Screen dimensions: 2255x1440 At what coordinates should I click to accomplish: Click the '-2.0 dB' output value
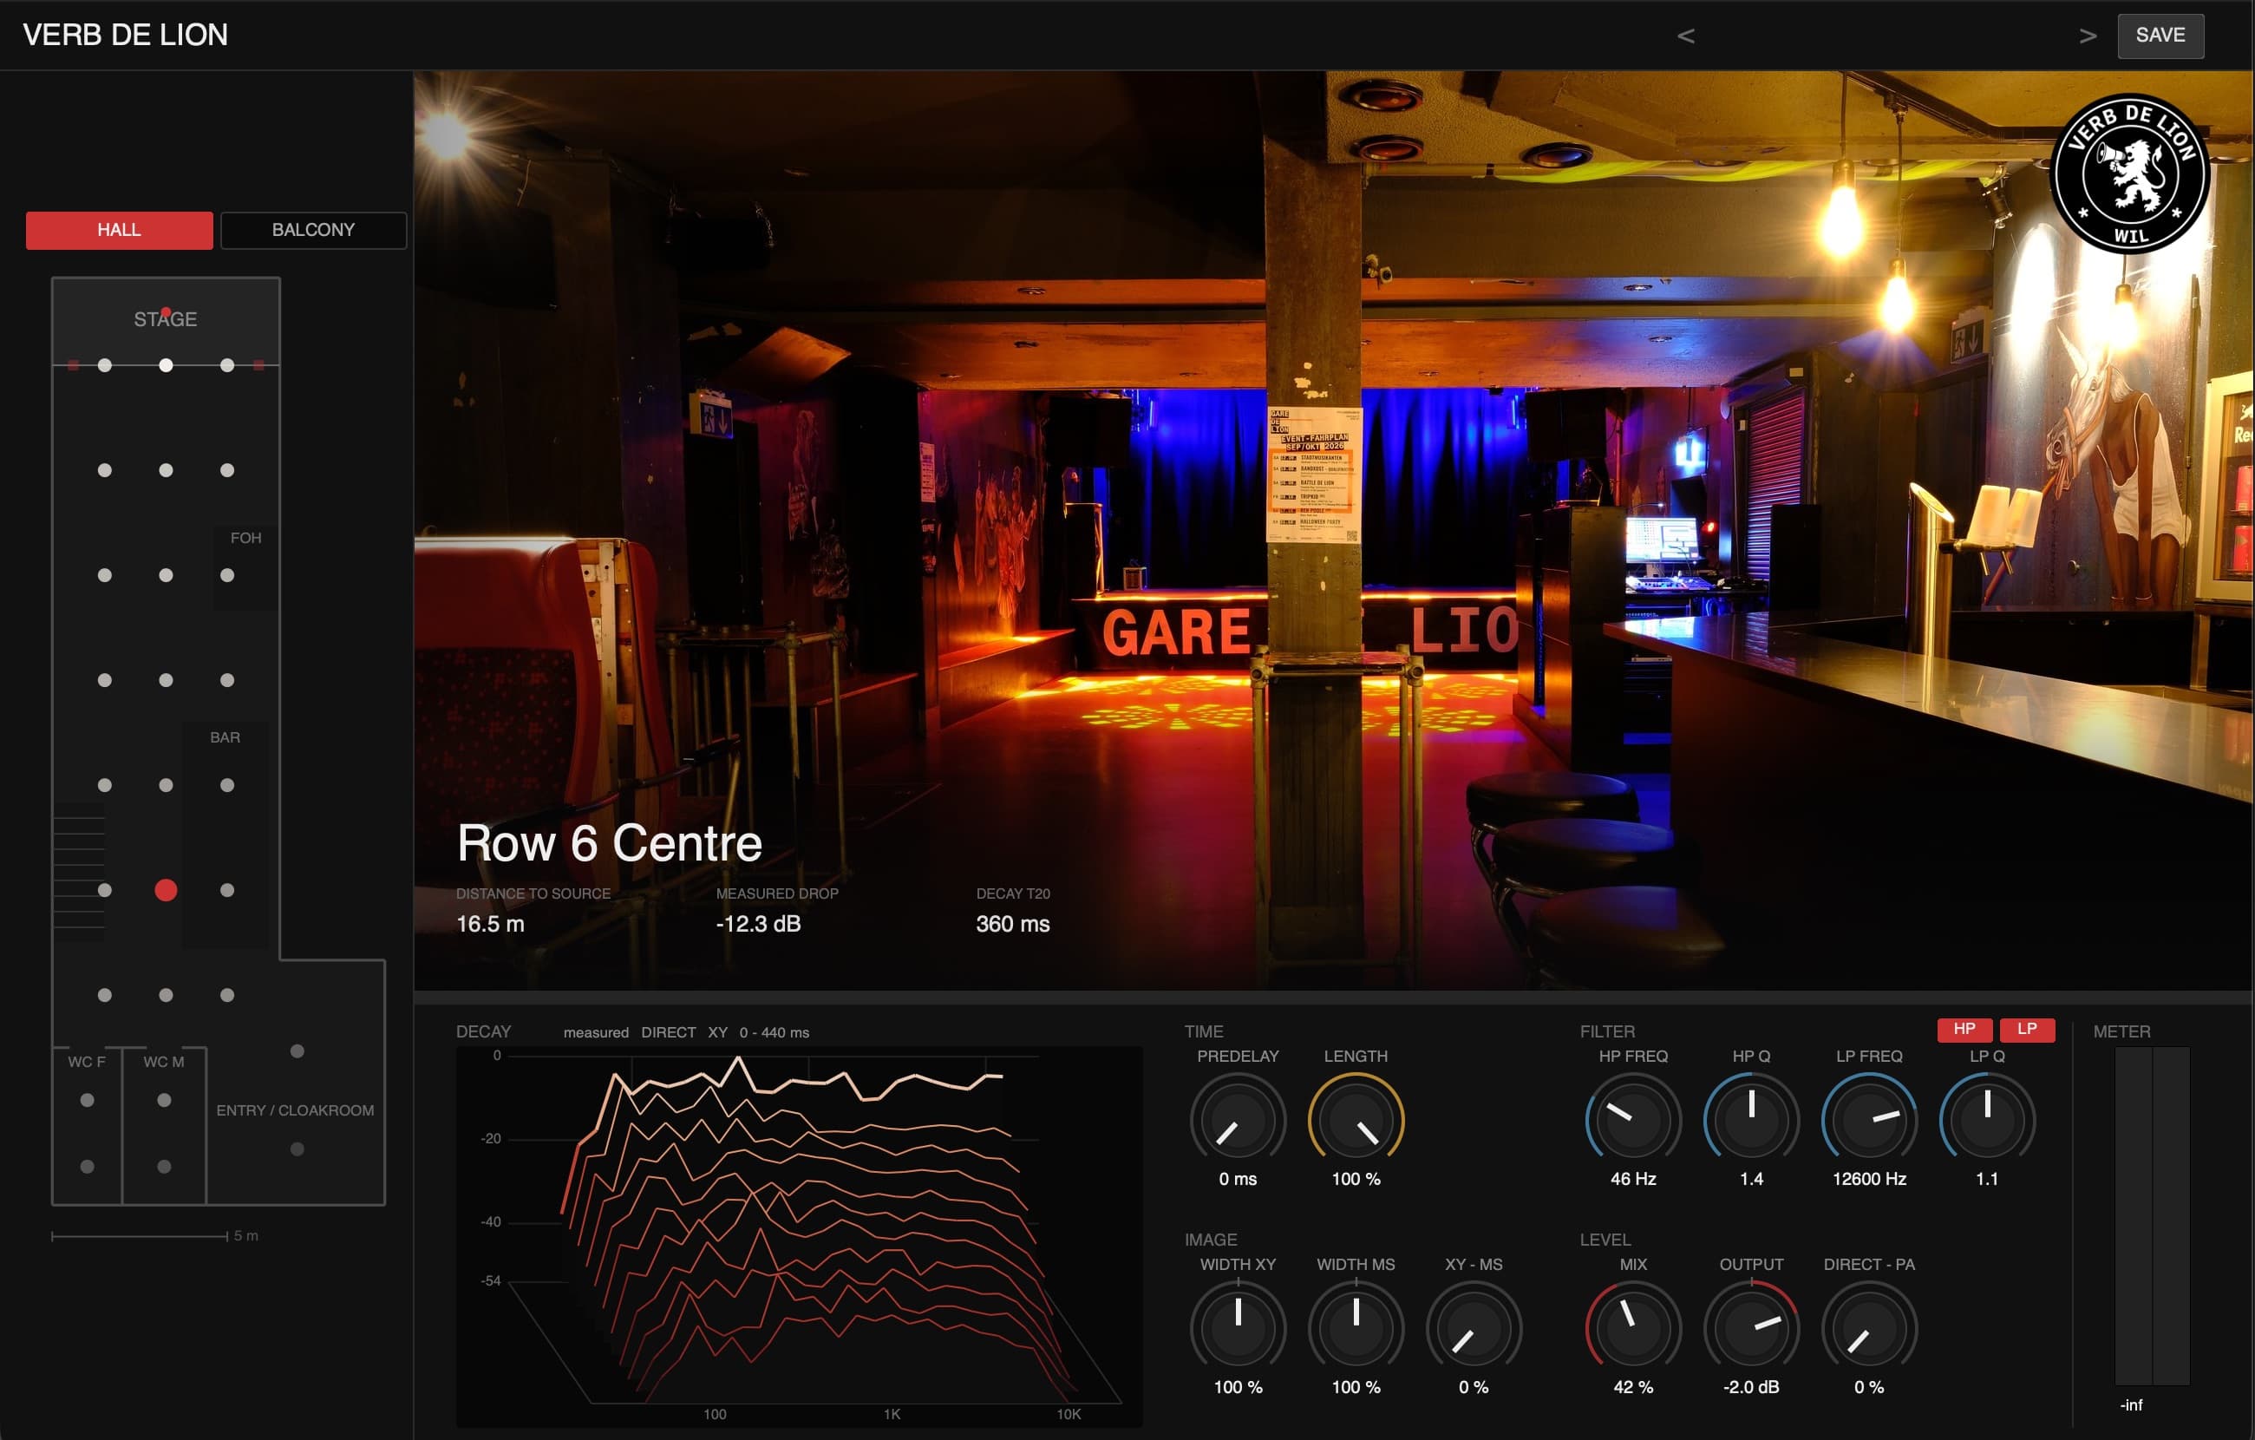(1751, 1388)
